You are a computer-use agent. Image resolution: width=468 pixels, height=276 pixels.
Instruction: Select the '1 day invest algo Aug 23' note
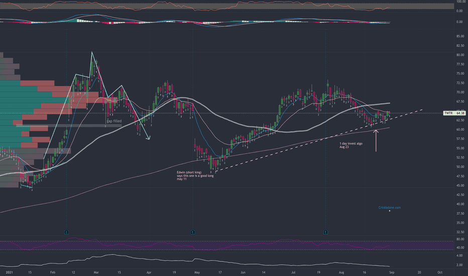[x=351, y=146]
